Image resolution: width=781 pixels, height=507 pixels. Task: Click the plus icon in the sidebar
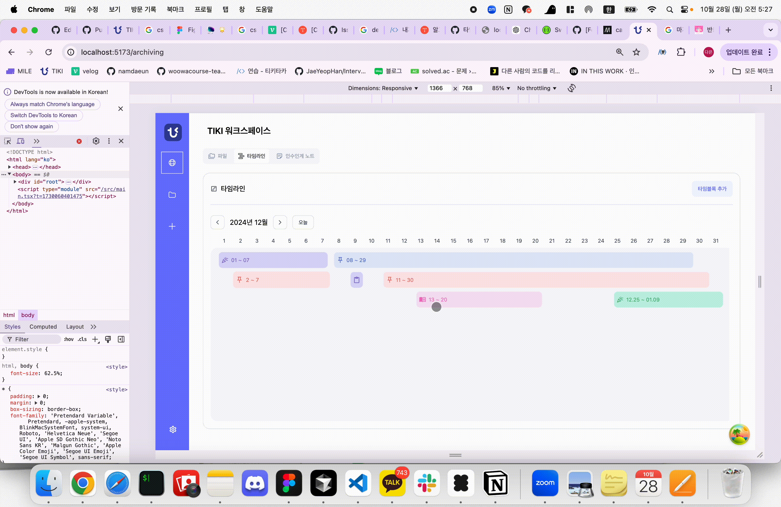coord(172,226)
